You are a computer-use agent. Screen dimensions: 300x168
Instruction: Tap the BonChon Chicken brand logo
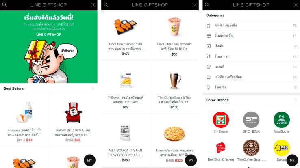click(221, 148)
